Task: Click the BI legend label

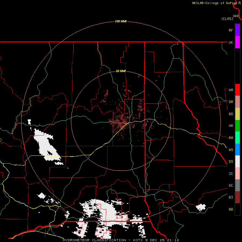Action: point(231,197)
